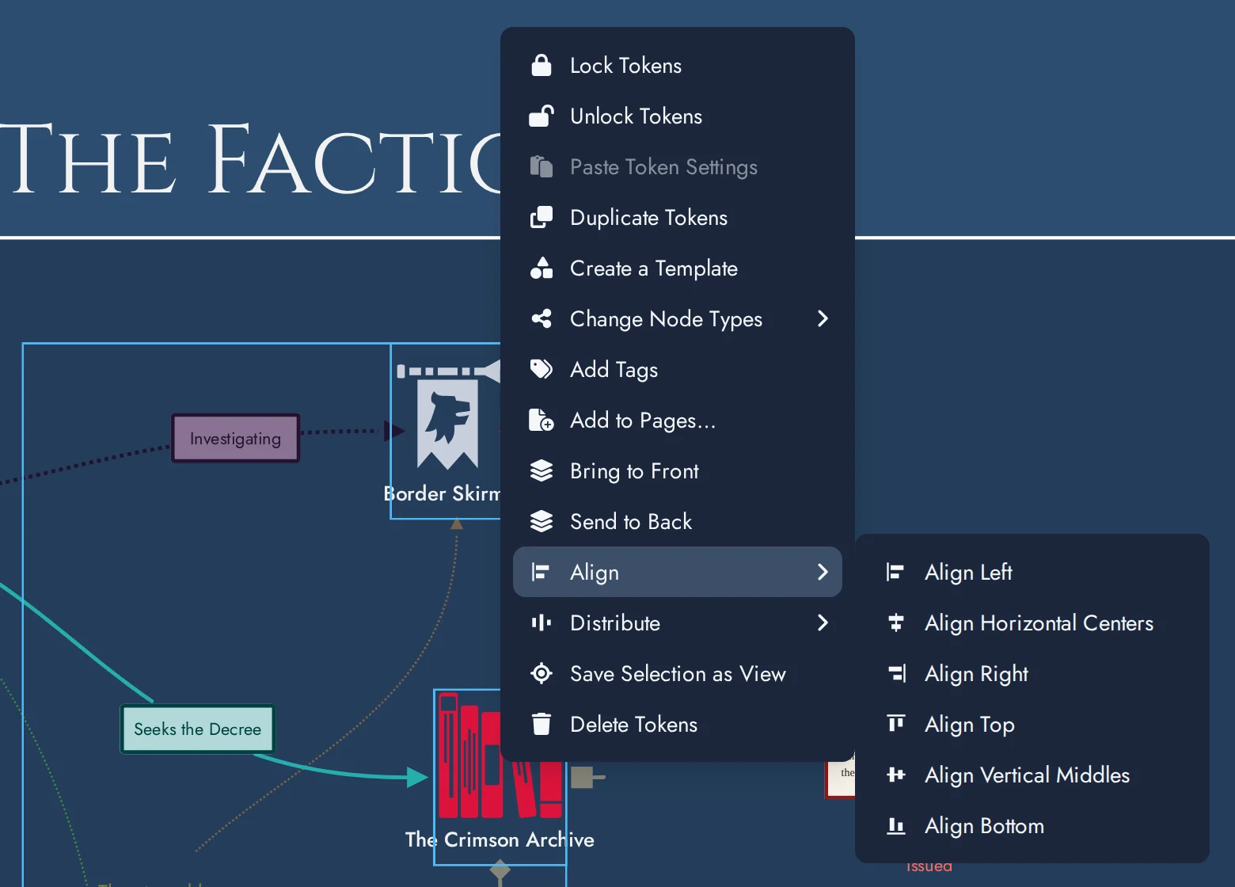The height and width of the screenshot is (887, 1235).
Task: Click the Seeks the Decree connection label
Action: pyautogui.click(x=197, y=729)
